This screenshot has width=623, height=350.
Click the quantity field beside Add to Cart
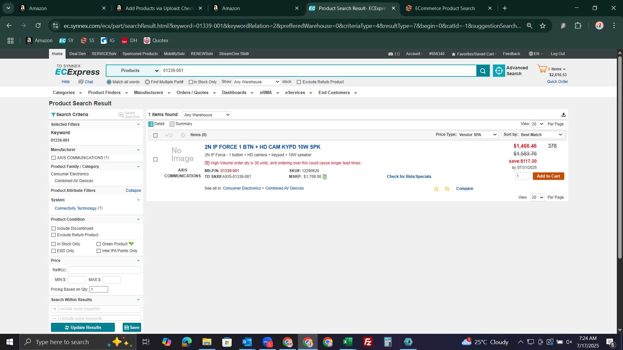[x=522, y=176]
